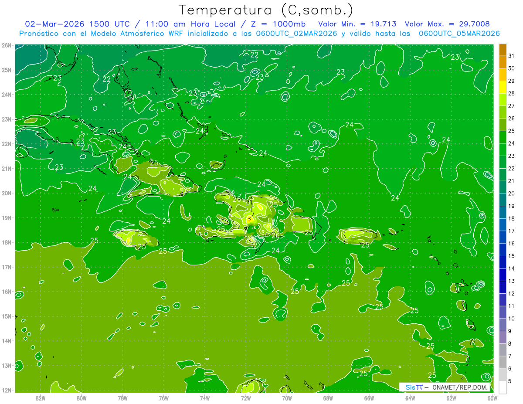
Task: Click the '5' label on the color scale
Action: click(x=510, y=381)
